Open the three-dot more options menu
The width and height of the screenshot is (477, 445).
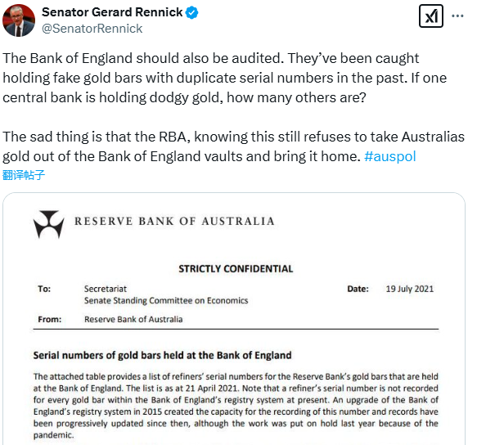[x=457, y=16]
